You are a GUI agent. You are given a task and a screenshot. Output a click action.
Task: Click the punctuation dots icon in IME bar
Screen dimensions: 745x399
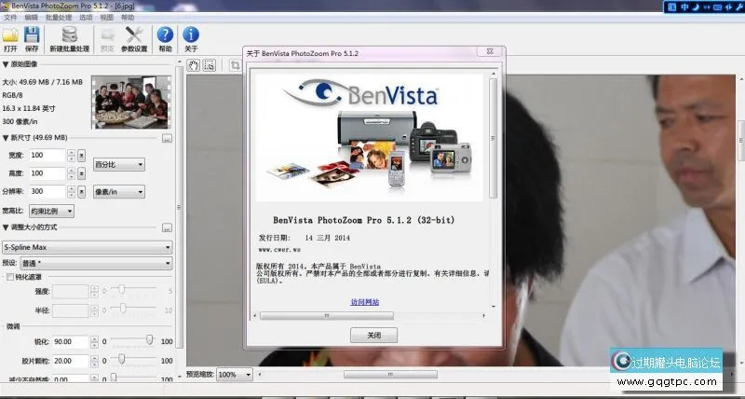707,7
